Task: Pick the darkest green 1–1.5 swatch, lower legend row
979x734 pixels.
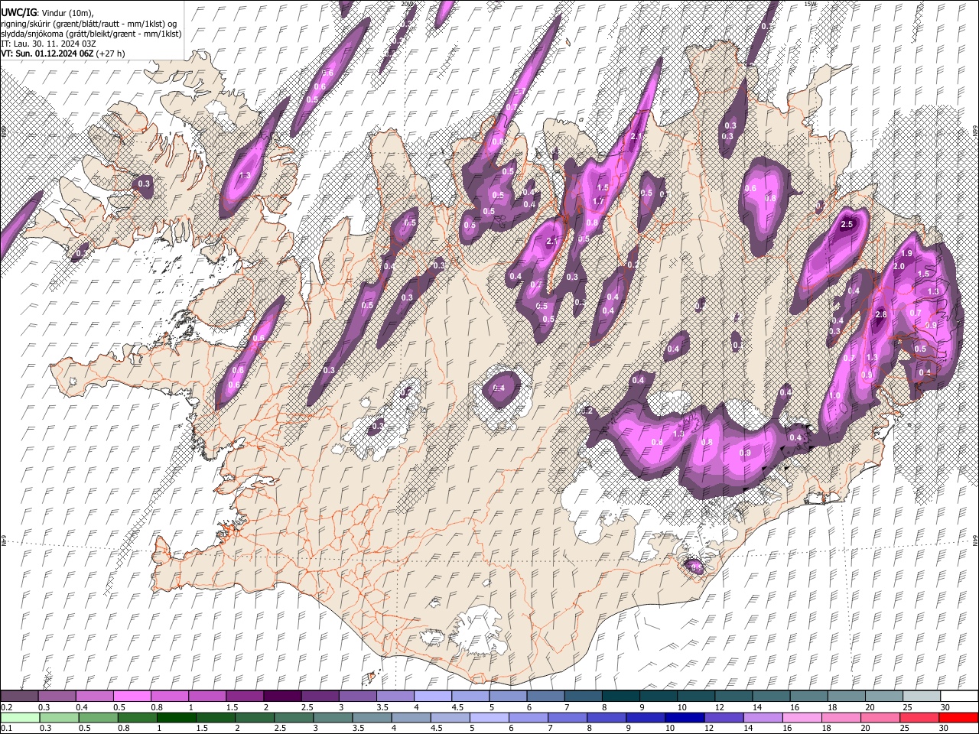Action: (x=177, y=718)
